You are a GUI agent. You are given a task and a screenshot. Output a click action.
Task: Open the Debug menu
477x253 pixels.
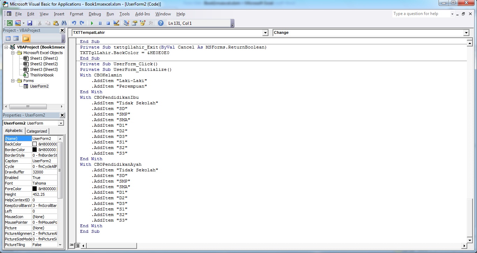94,14
